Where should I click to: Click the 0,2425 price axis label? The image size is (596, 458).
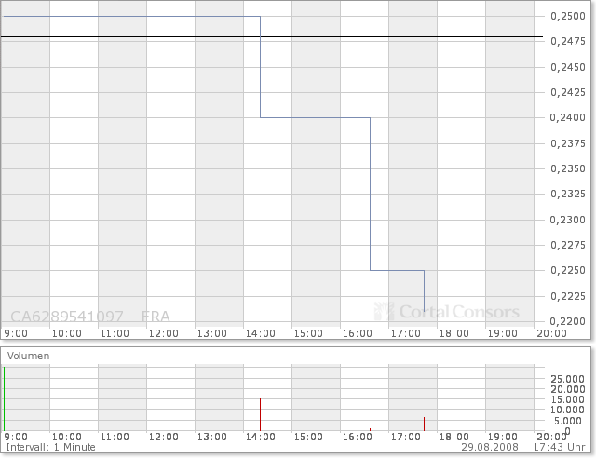click(x=568, y=92)
